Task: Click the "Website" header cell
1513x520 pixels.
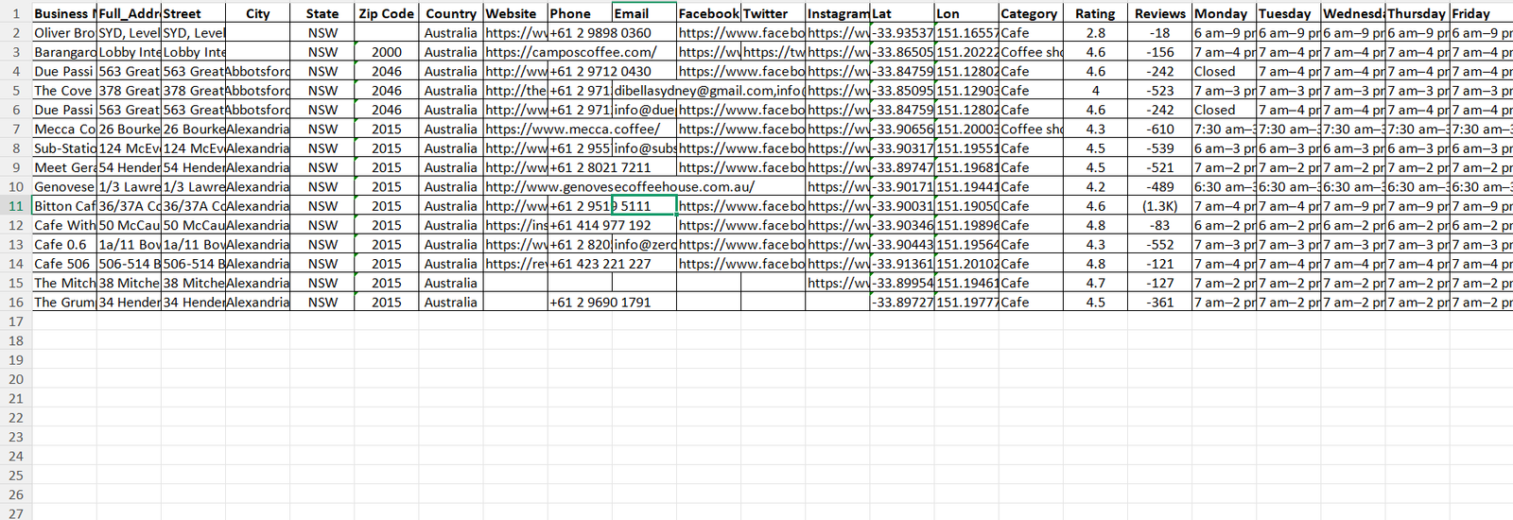Action: [515, 13]
